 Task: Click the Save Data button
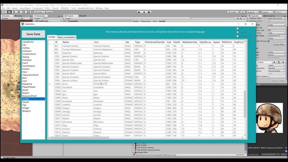click(33, 34)
